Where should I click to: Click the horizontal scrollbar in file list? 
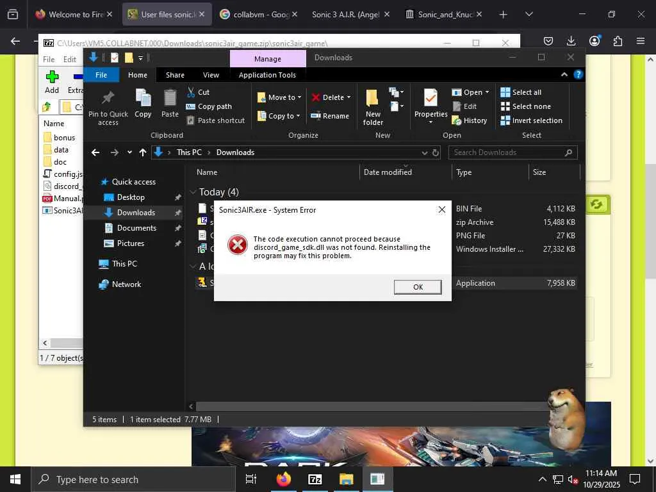[x=372, y=406]
